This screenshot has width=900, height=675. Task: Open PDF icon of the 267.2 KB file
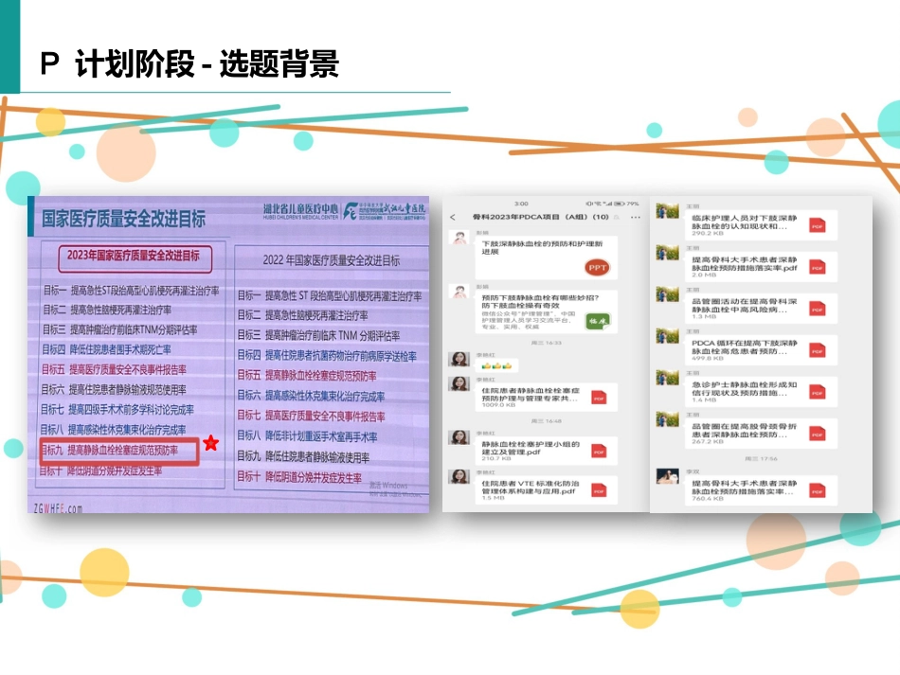(x=818, y=435)
